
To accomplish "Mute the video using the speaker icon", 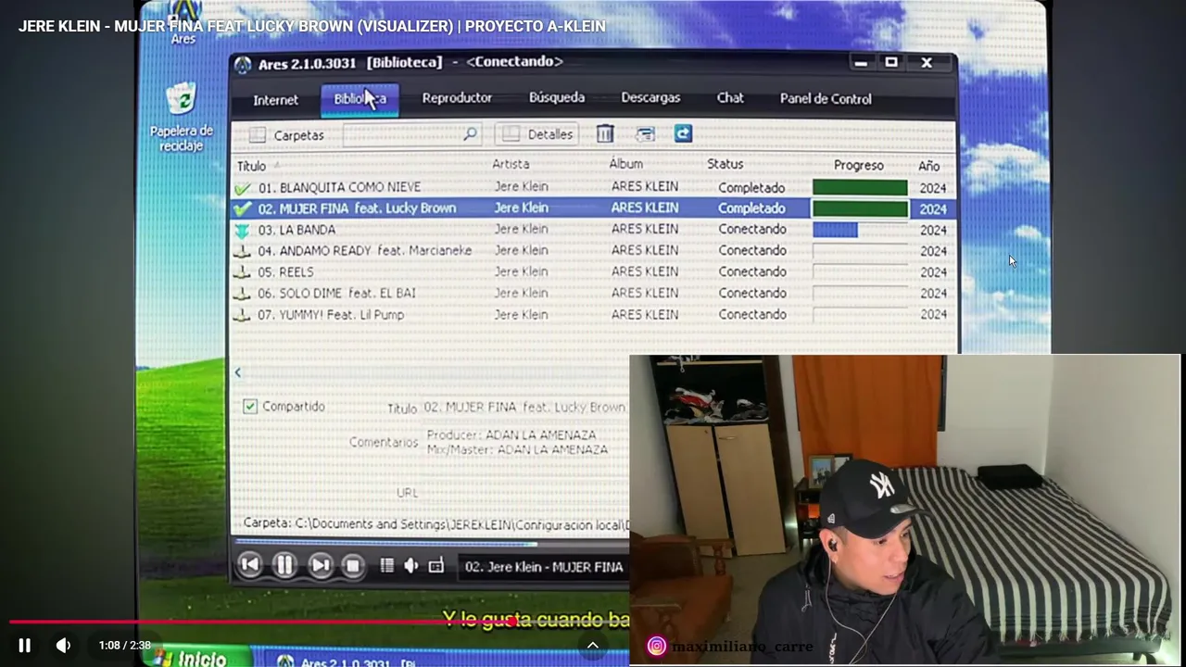I will pyautogui.click(x=63, y=645).
